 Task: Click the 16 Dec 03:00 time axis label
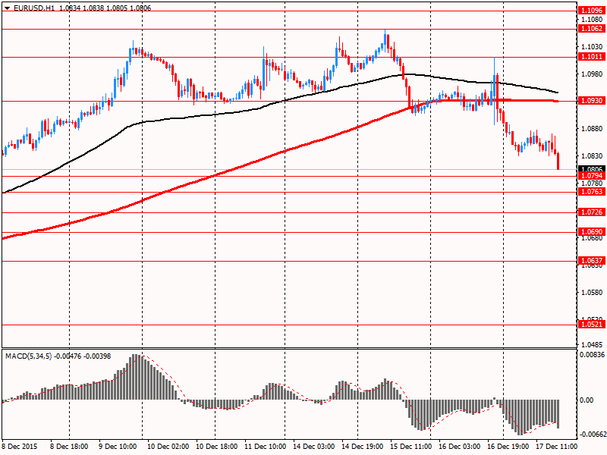tap(460, 447)
